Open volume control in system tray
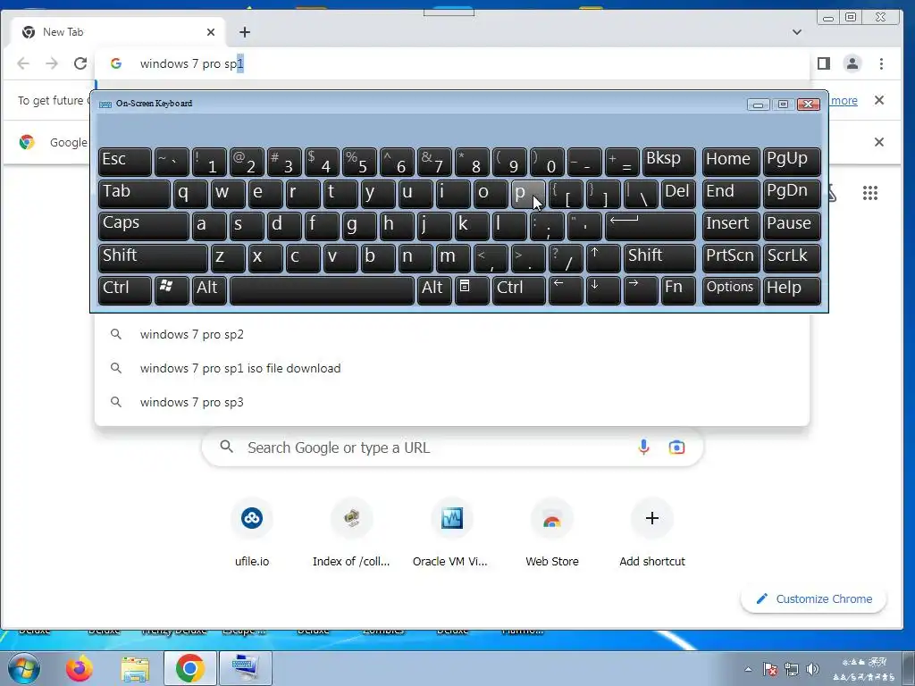This screenshot has width=915, height=686. (x=812, y=670)
